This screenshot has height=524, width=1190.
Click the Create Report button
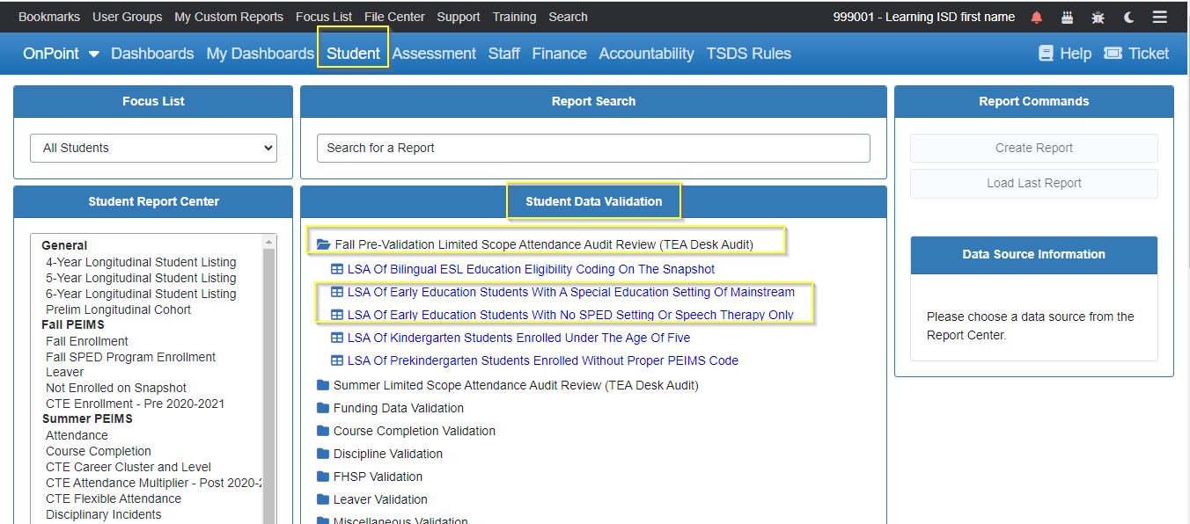[x=1034, y=148]
